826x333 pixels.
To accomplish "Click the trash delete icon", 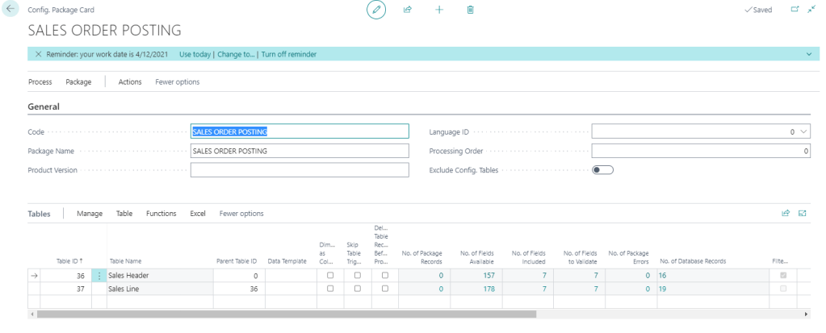I will click(470, 10).
